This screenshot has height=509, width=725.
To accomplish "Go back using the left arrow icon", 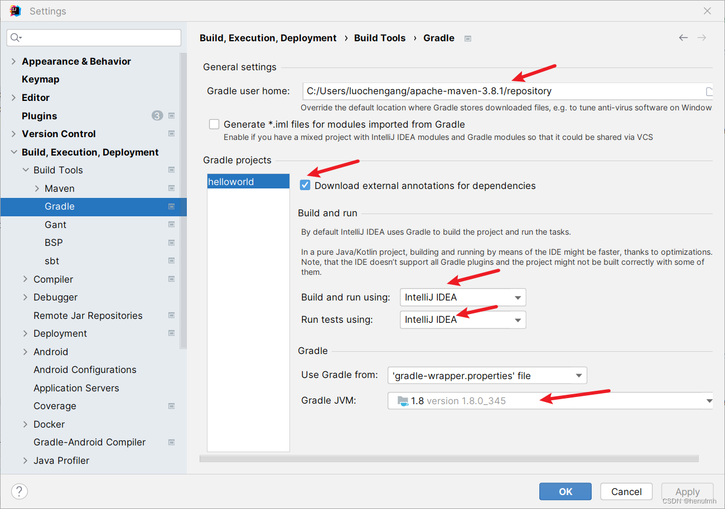I will (x=683, y=38).
